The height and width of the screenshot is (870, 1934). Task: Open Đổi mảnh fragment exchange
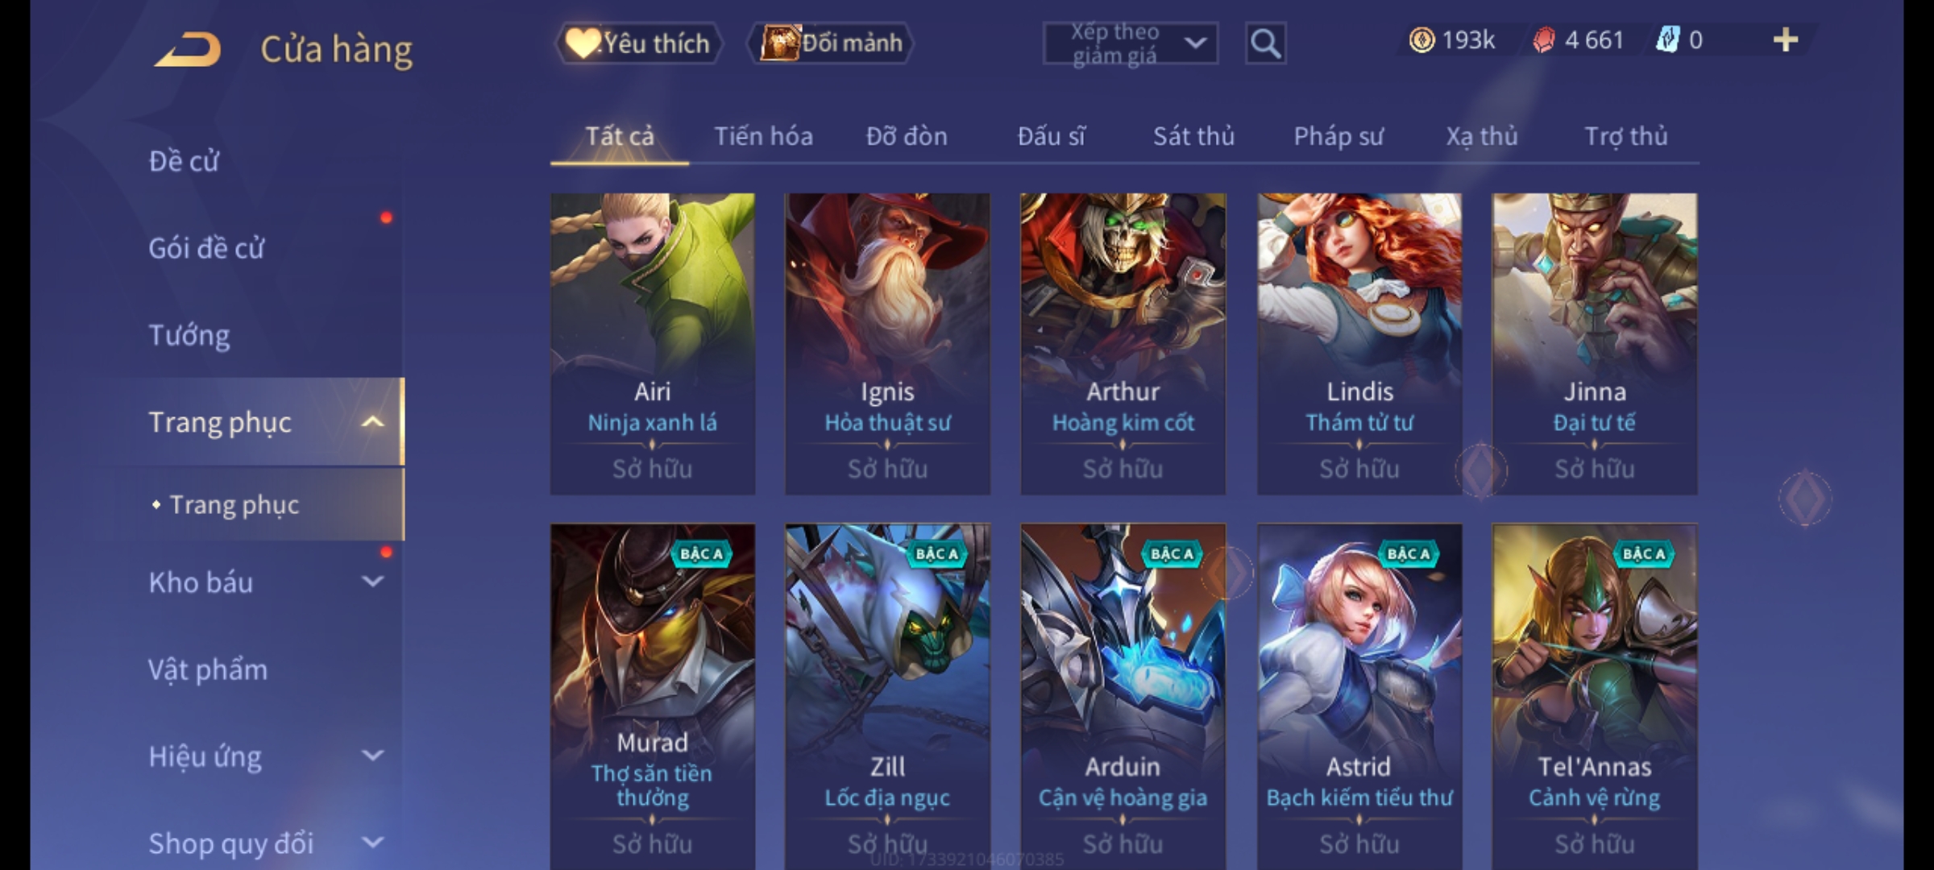(x=831, y=43)
